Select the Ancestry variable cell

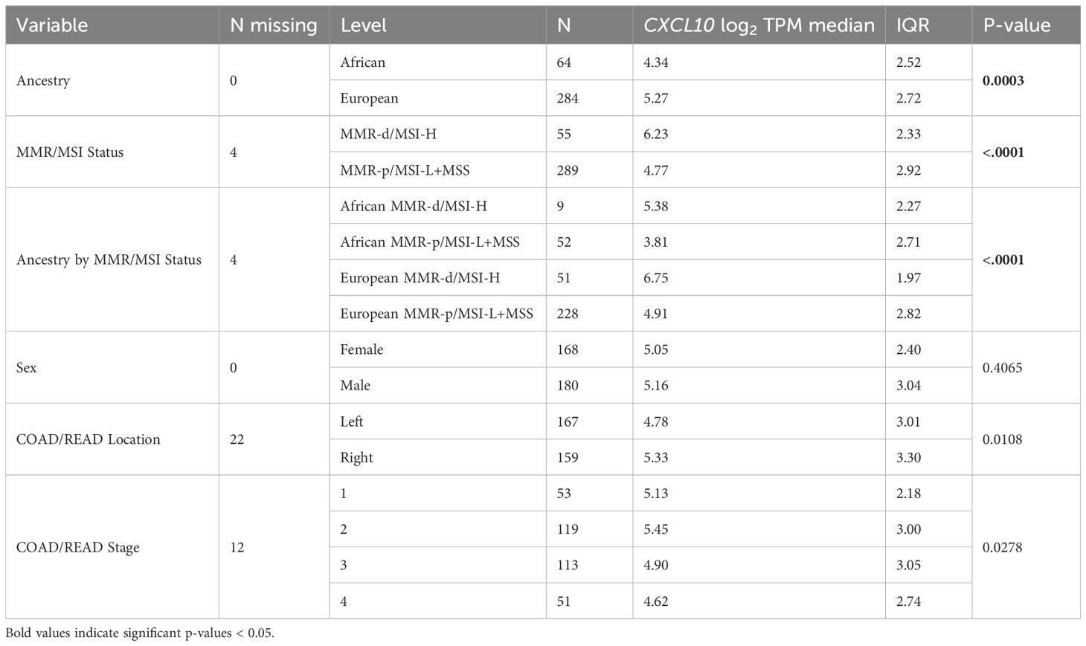click(43, 80)
